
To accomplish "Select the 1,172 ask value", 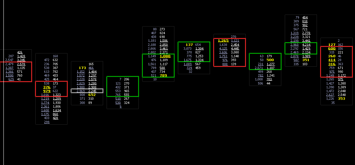I will (x=342, y=75).
